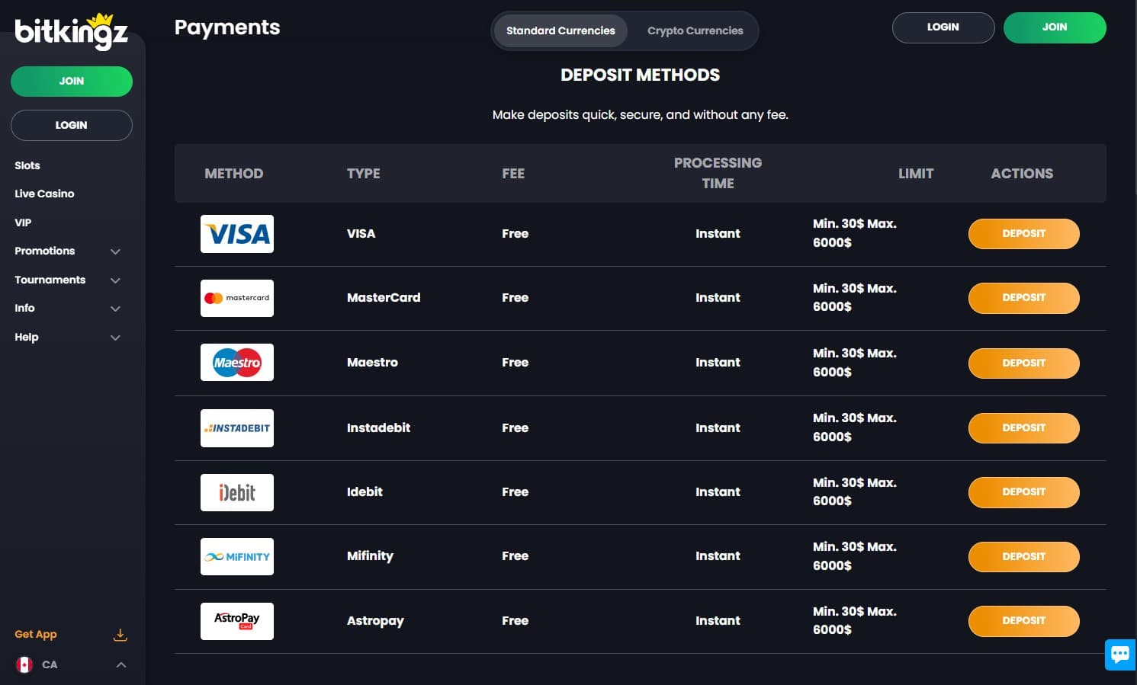Screen dimensions: 1137x685
Task: Click the VISA type text
Action: [x=361, y=234]
